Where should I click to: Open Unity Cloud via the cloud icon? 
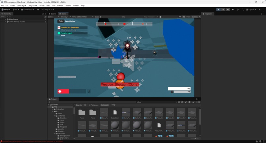pos(233,10)
